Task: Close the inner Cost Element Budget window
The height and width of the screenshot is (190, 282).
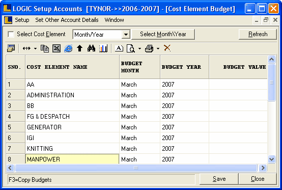Action: point(275,20)
